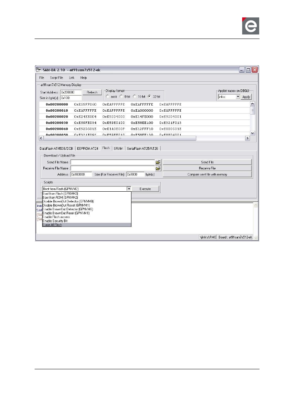The width and height of the screenshot is (294, 416).
Task: Select address row 0x00200030
Action: (57, 123)
